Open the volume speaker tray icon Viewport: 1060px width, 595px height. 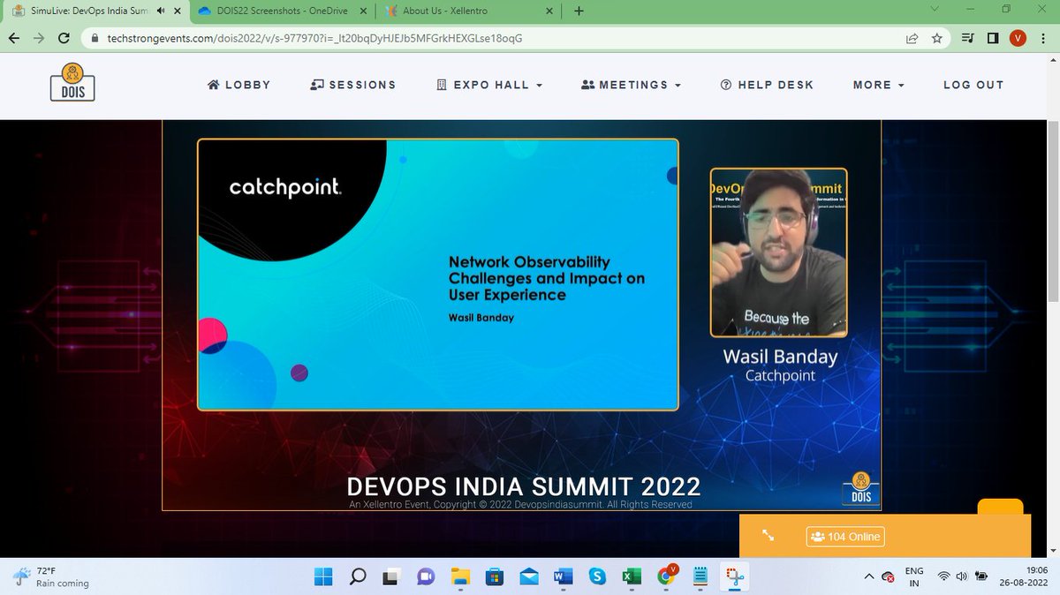pyautogui.click(x=961, y=576)
